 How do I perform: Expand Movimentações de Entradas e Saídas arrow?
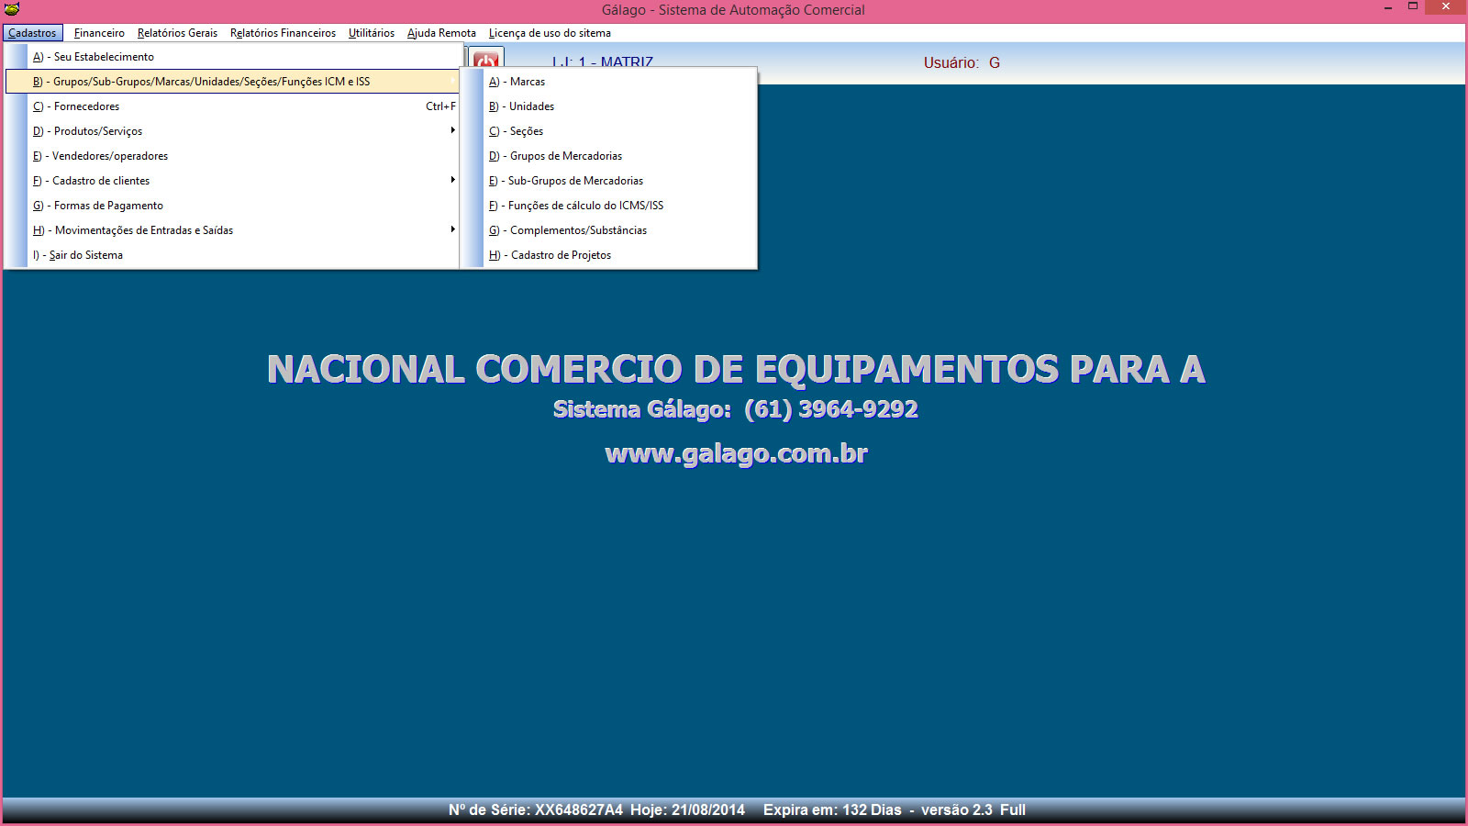pos(452,229)
